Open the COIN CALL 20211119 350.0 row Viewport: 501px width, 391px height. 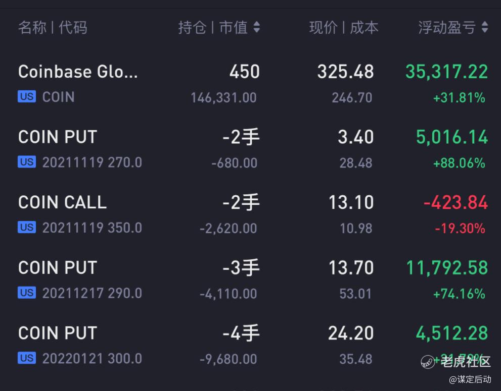pos(251,214)
